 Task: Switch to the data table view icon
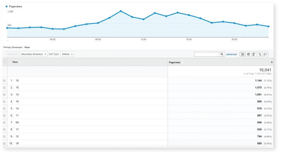point(243,54)
